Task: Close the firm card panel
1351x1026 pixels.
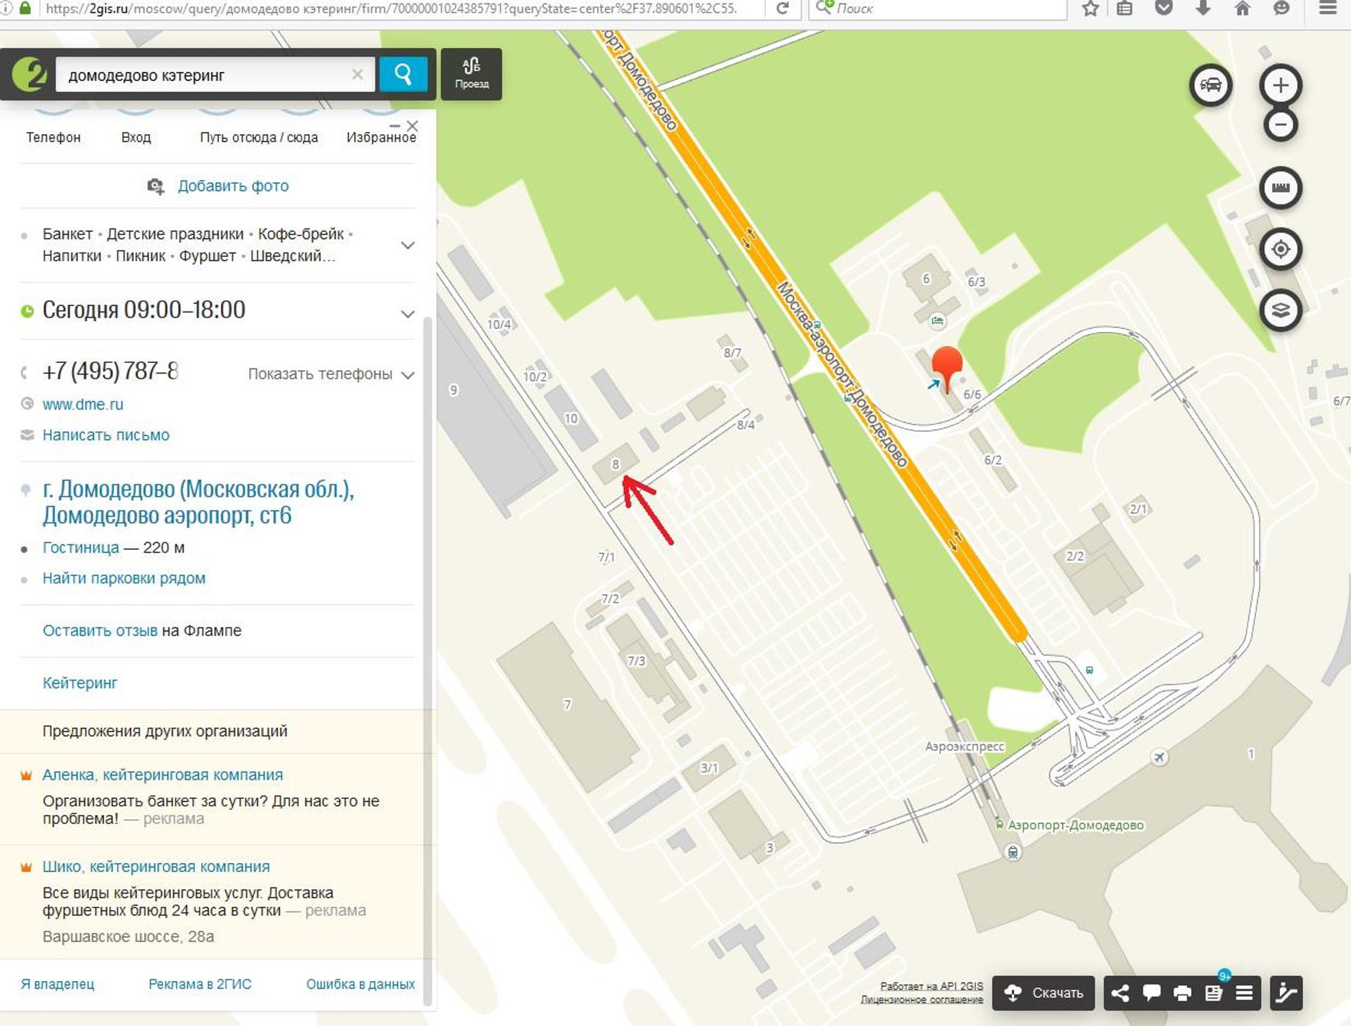Action: click(413, 126)
